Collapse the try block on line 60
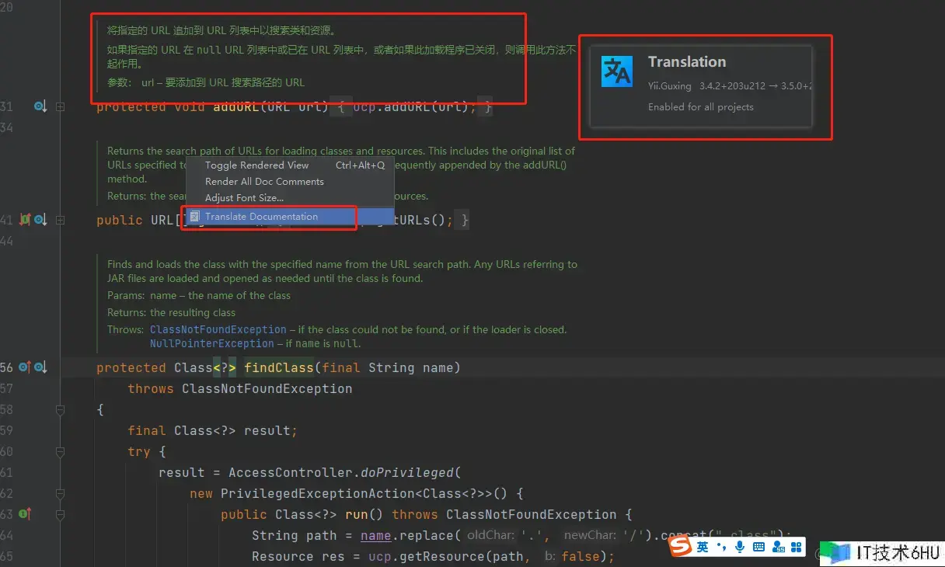This screenshot has height=567, width=945. 61,451
